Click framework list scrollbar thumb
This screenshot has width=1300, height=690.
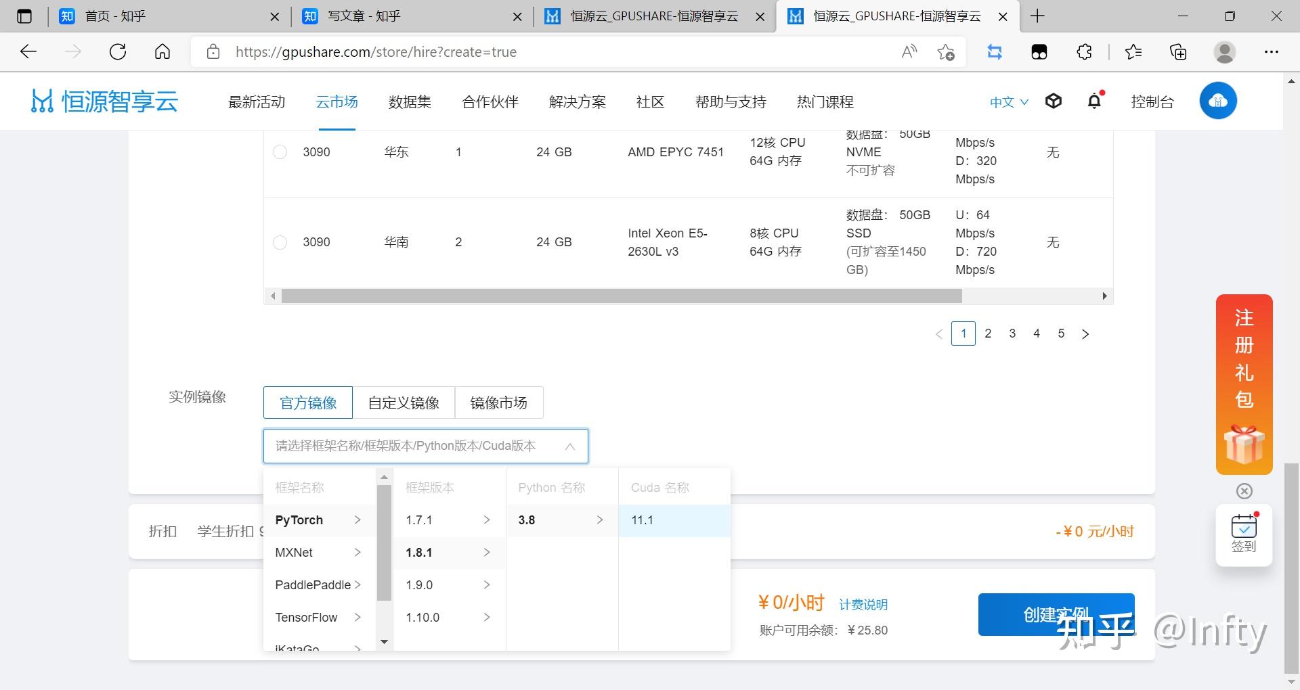coord(384,543)
